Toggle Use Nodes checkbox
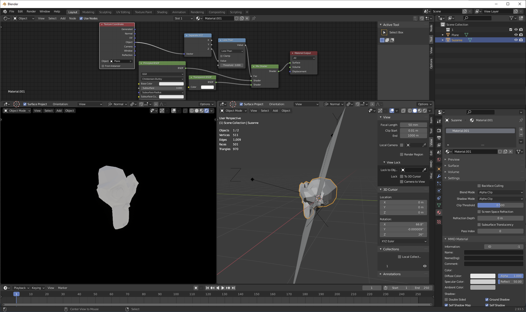The image size is (526, 312). click(81, 18)
